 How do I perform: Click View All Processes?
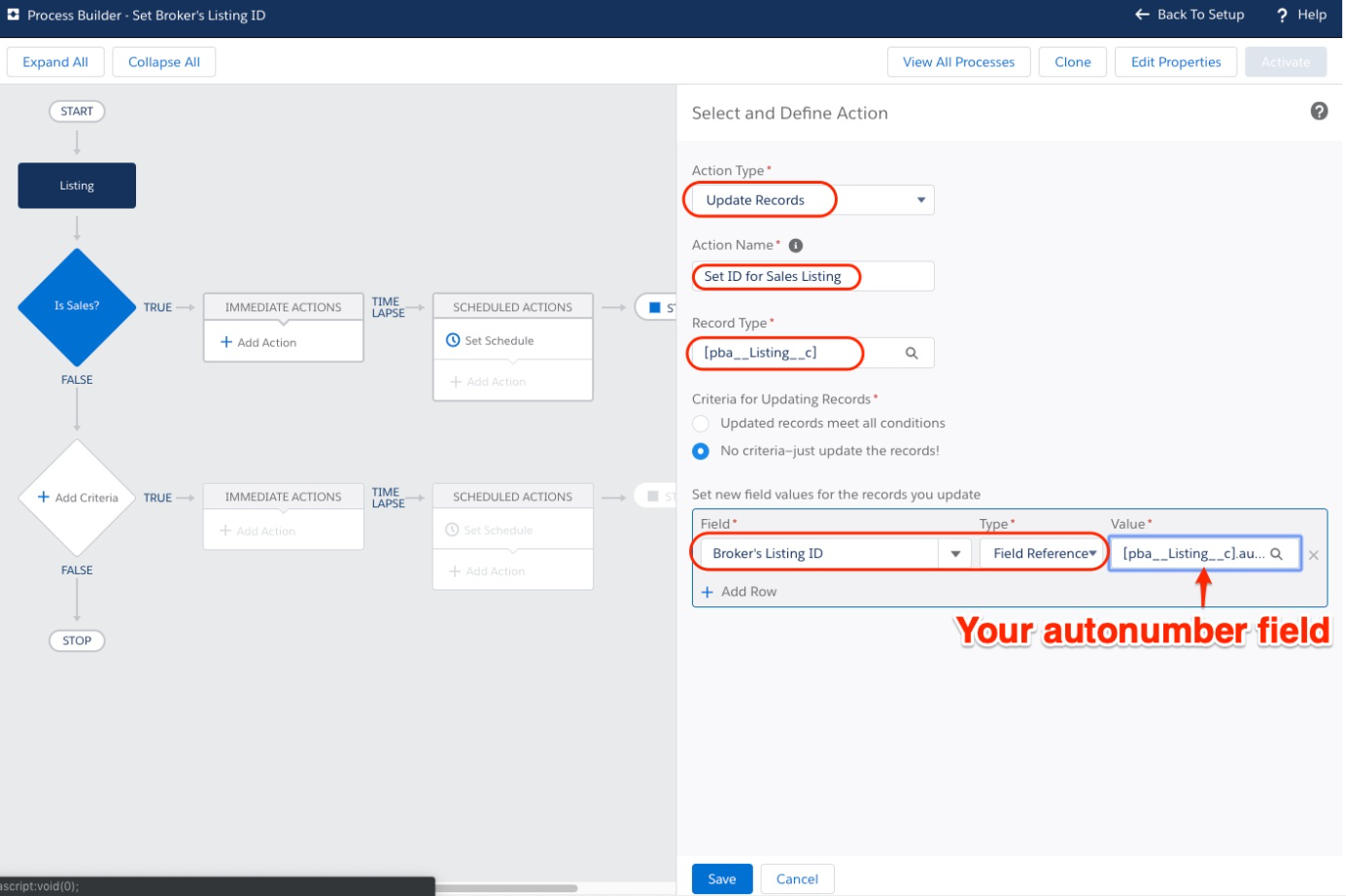point(958,61)
